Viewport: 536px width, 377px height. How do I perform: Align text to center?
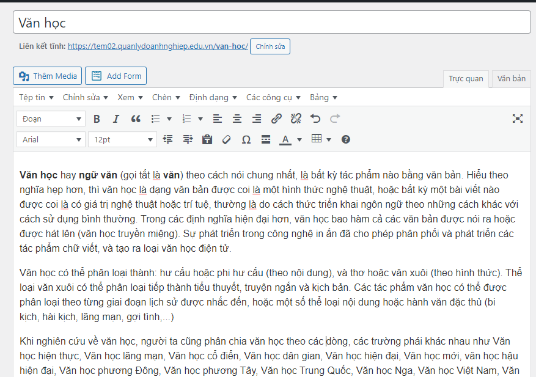pos(237,119)
